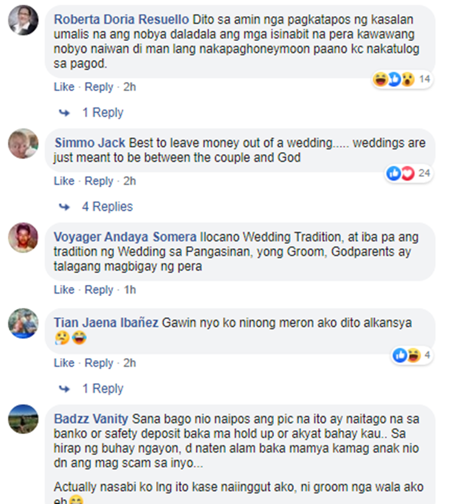Expand 1 Reply under Roberta's comment

[103, 112]
